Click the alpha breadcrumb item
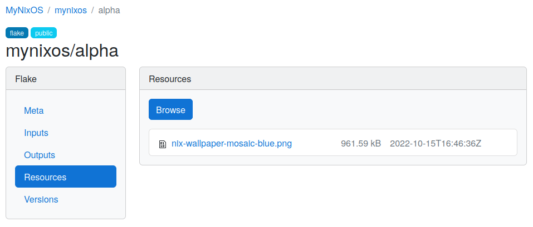Viewport: 533px width, 227px height. [x=109, y=10]
